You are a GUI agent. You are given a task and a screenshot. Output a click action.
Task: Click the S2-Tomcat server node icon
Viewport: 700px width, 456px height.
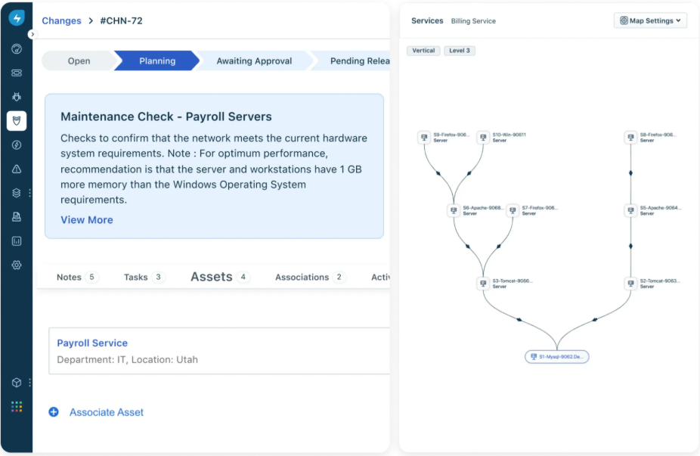[x=630, y=284]
